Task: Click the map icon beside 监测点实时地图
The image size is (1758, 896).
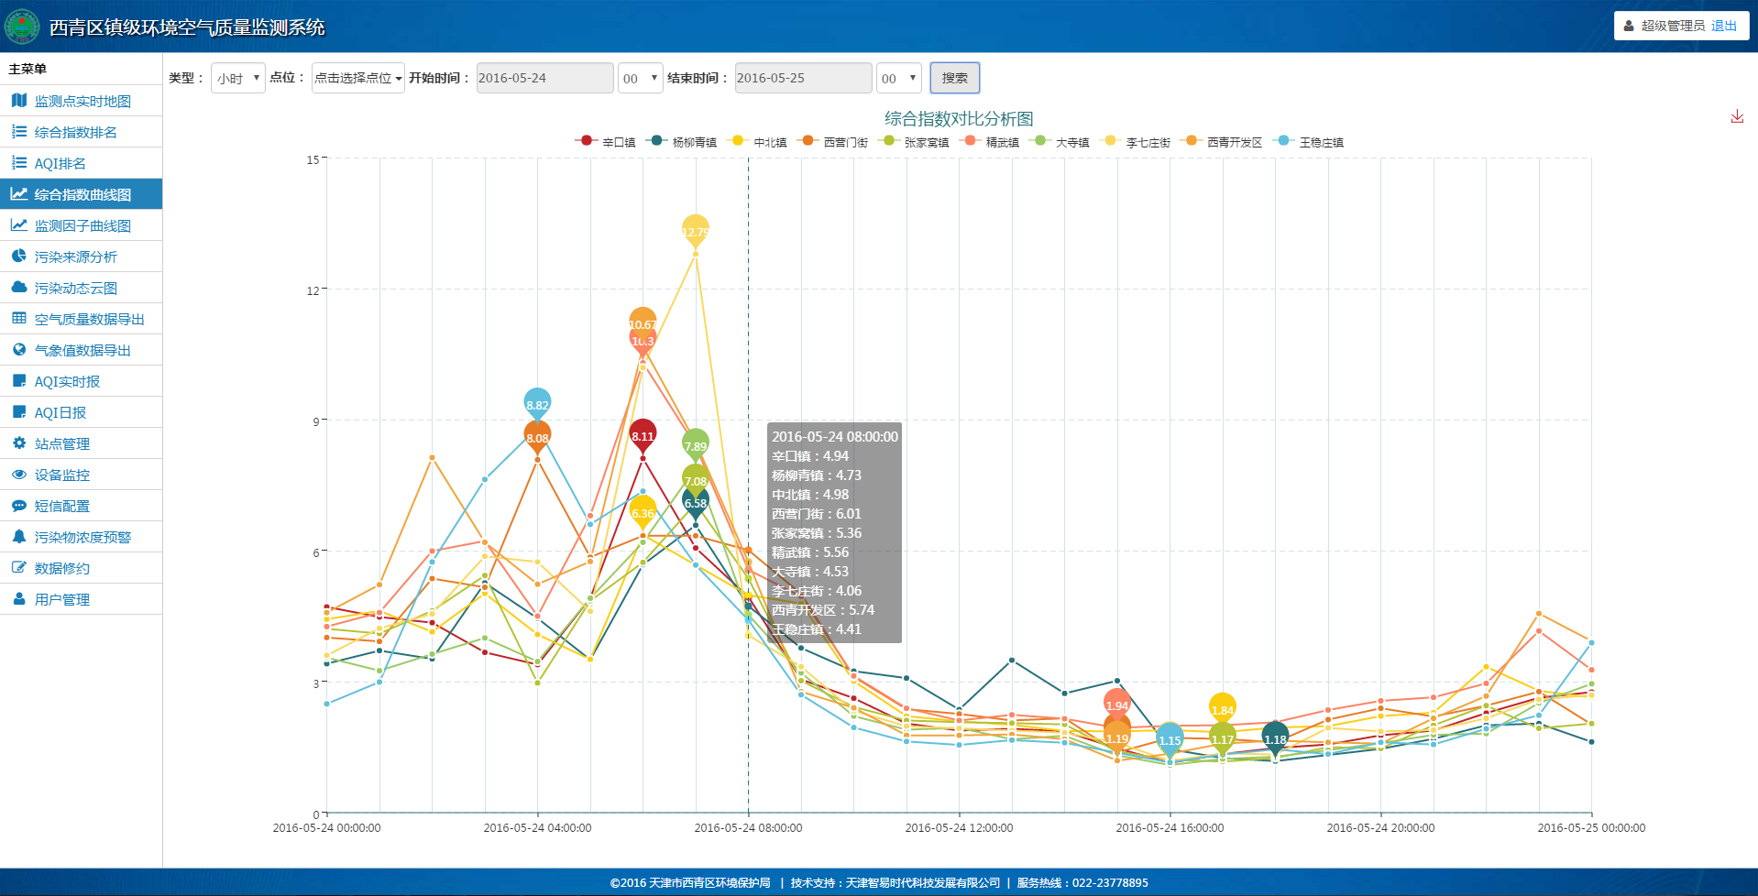Action: (18, 101)
